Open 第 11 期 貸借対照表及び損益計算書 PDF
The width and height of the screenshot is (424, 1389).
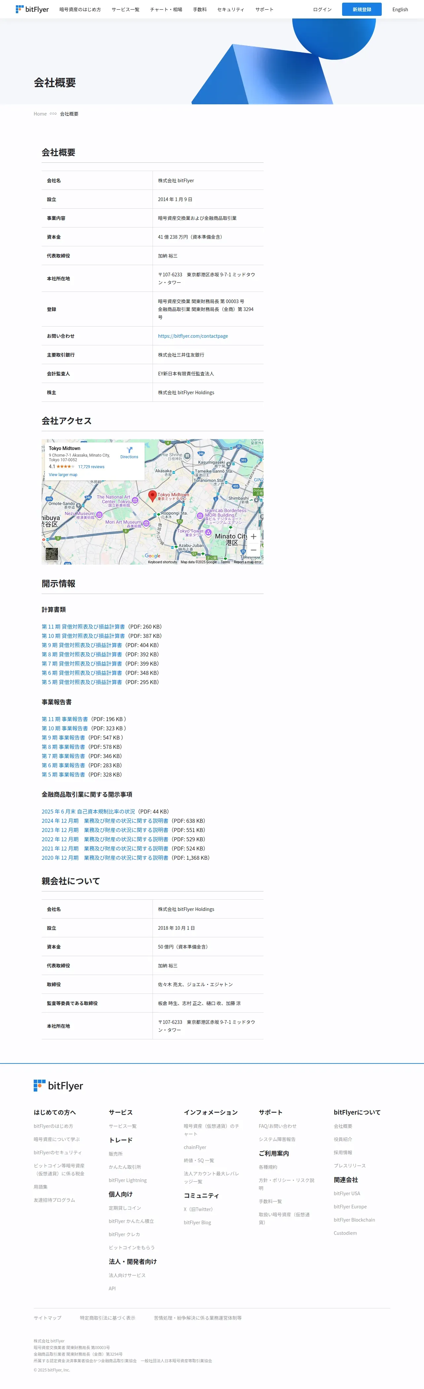[83, 627]
